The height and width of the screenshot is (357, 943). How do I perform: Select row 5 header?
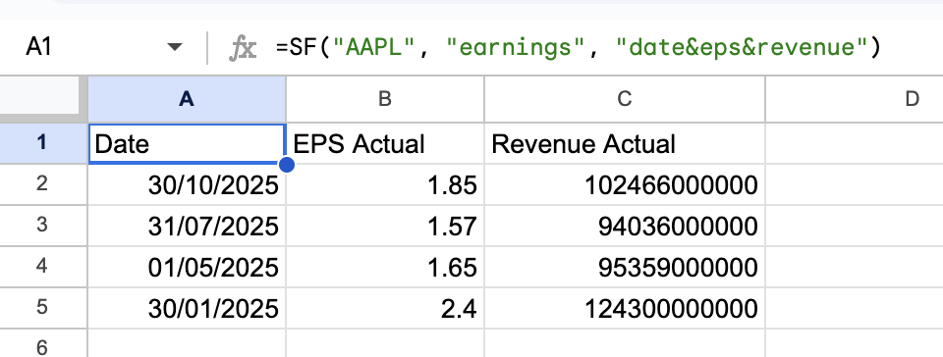43,308
